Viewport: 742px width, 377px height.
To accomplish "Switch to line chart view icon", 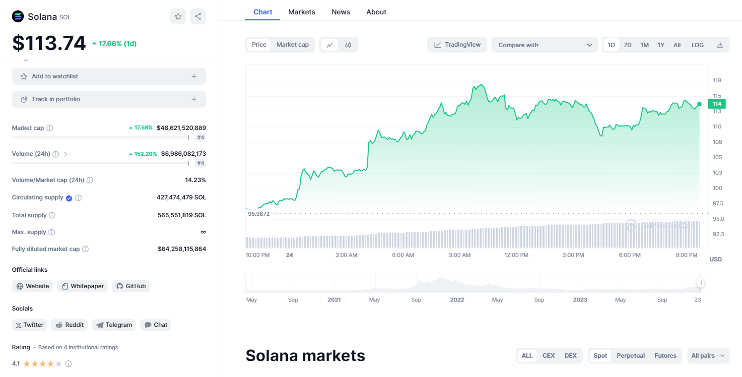I will [330, 45].
